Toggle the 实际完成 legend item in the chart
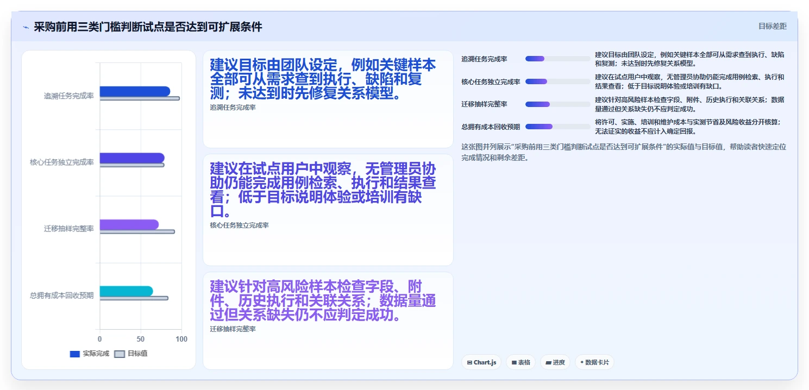 [90, 354]
